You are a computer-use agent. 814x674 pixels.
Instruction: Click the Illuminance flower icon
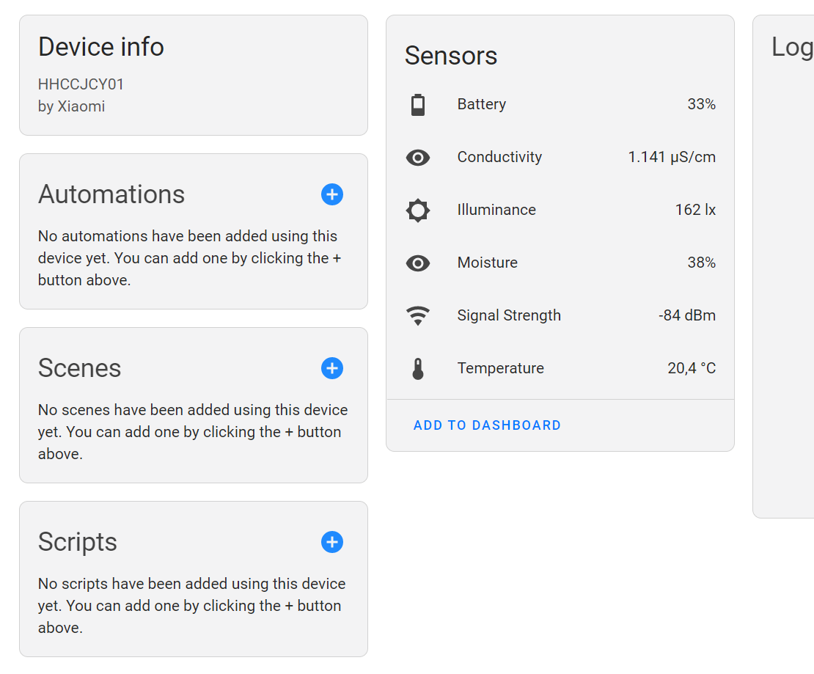(x=418, y=210)
